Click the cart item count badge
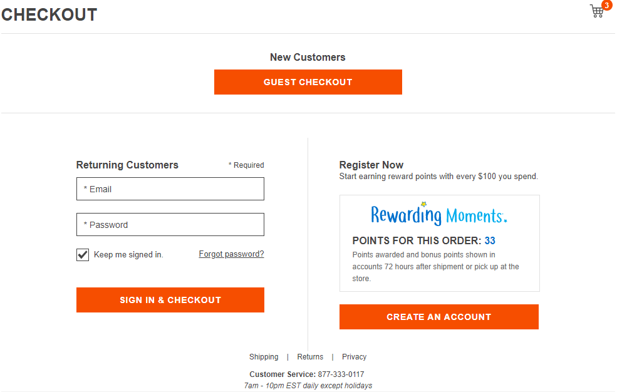Viewport: 617px width, 392px height. 606,6
